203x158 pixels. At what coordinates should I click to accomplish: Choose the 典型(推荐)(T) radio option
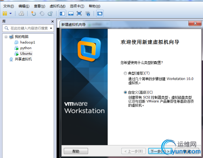coord(125,73)
